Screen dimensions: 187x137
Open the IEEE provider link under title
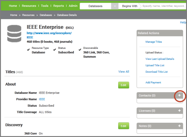point(30,37)
